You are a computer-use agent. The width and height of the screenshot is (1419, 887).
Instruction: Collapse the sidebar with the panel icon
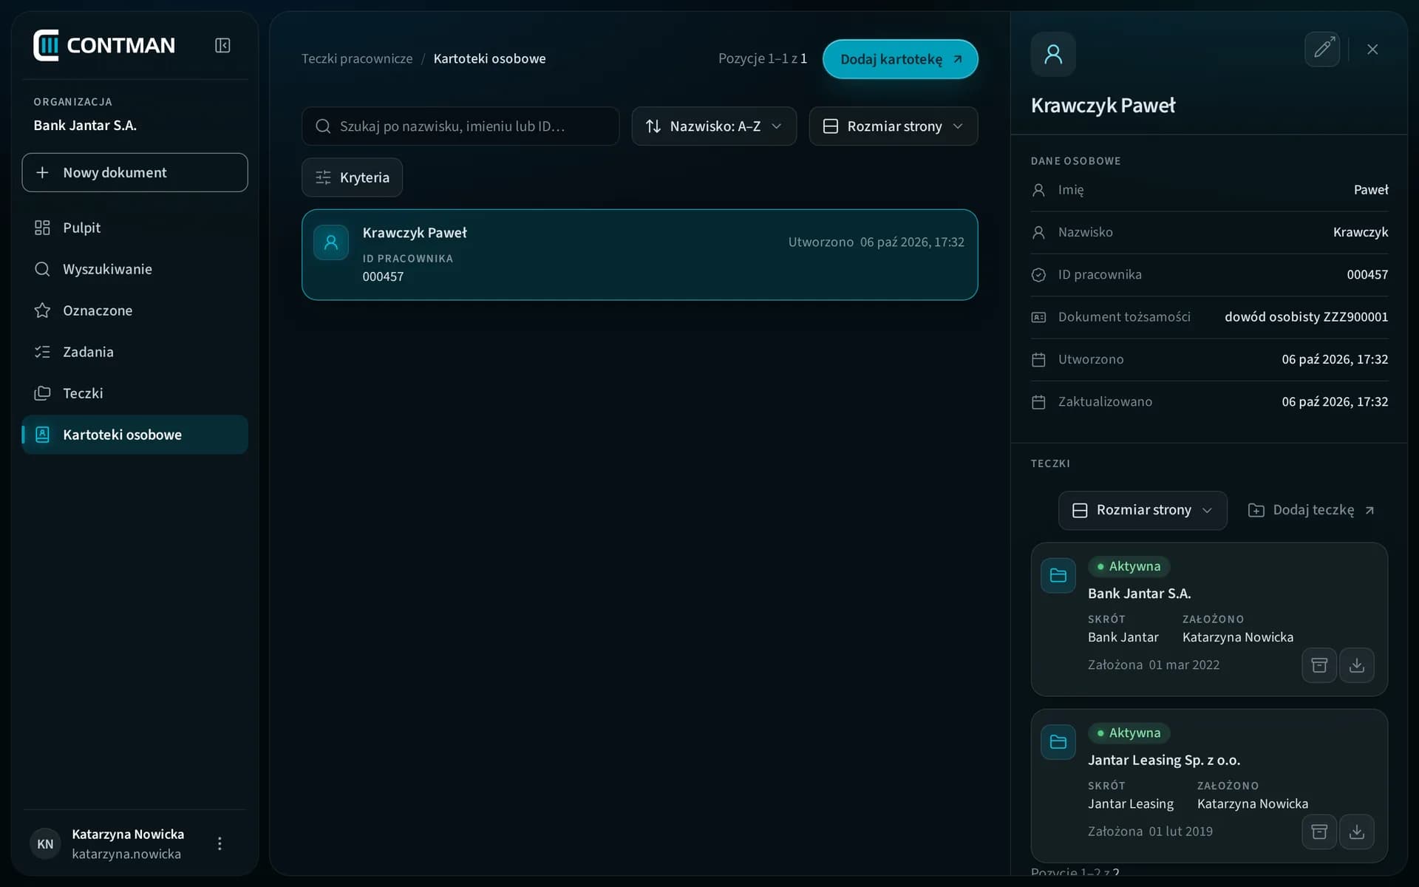click(222, 46)
